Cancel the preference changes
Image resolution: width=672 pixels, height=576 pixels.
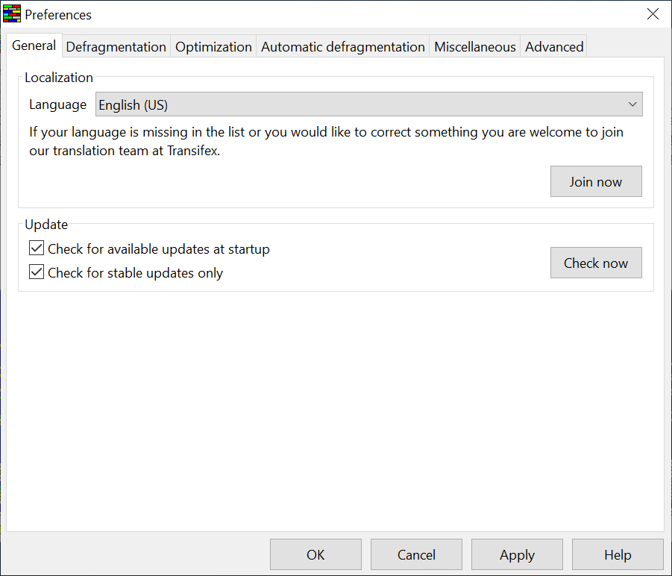(x=416, y=554)
